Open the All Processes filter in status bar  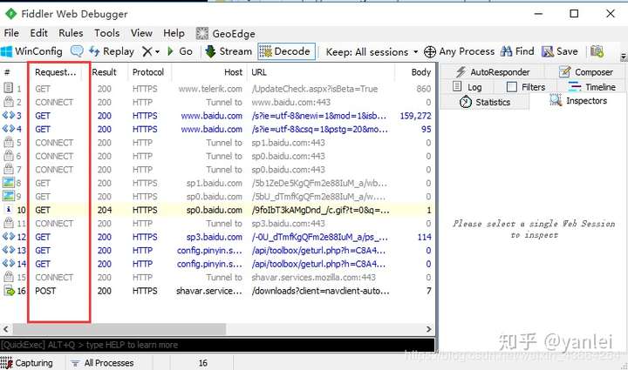(x=102, y=363)
